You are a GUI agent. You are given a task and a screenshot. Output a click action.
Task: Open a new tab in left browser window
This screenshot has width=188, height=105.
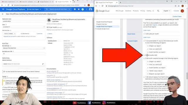[74, 2]
